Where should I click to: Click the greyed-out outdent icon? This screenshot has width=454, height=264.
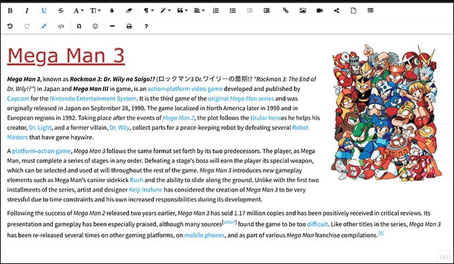pos(249,11)
